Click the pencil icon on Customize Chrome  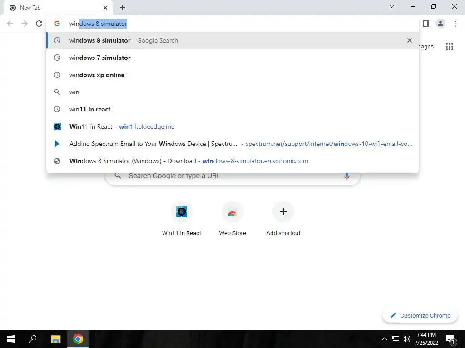coord(393,315)
